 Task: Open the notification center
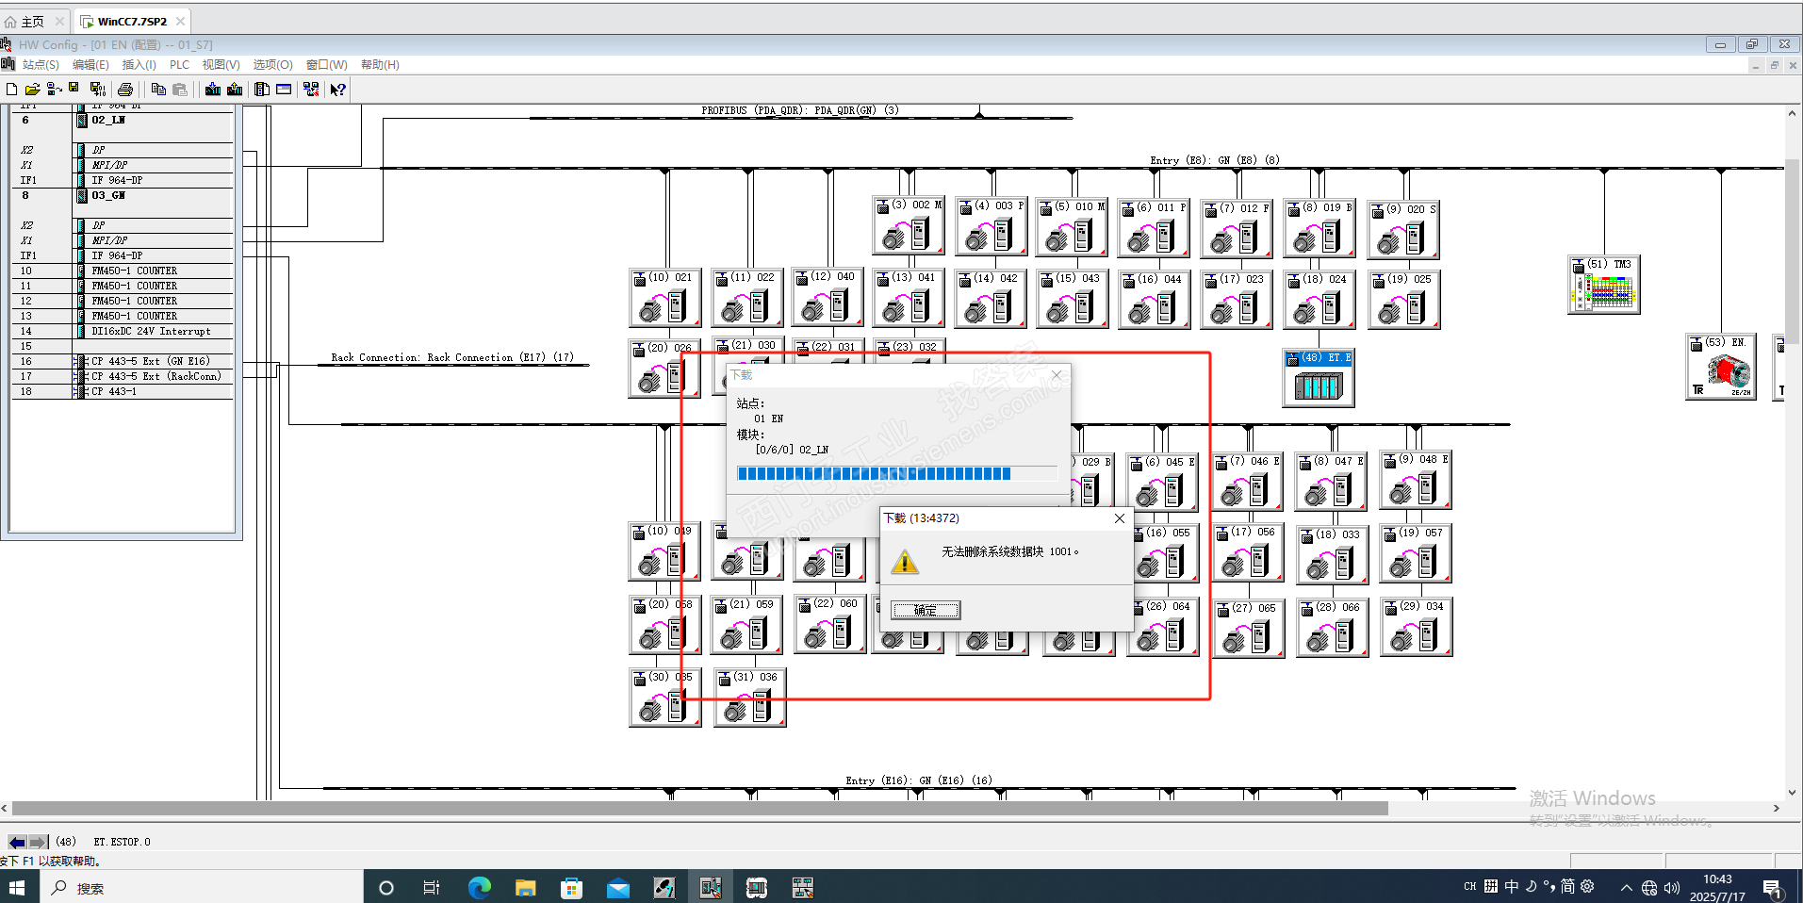(1772, 888)
